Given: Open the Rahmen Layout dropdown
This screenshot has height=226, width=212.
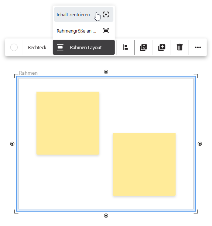Looking at the screenshot, I should point(84,47).
